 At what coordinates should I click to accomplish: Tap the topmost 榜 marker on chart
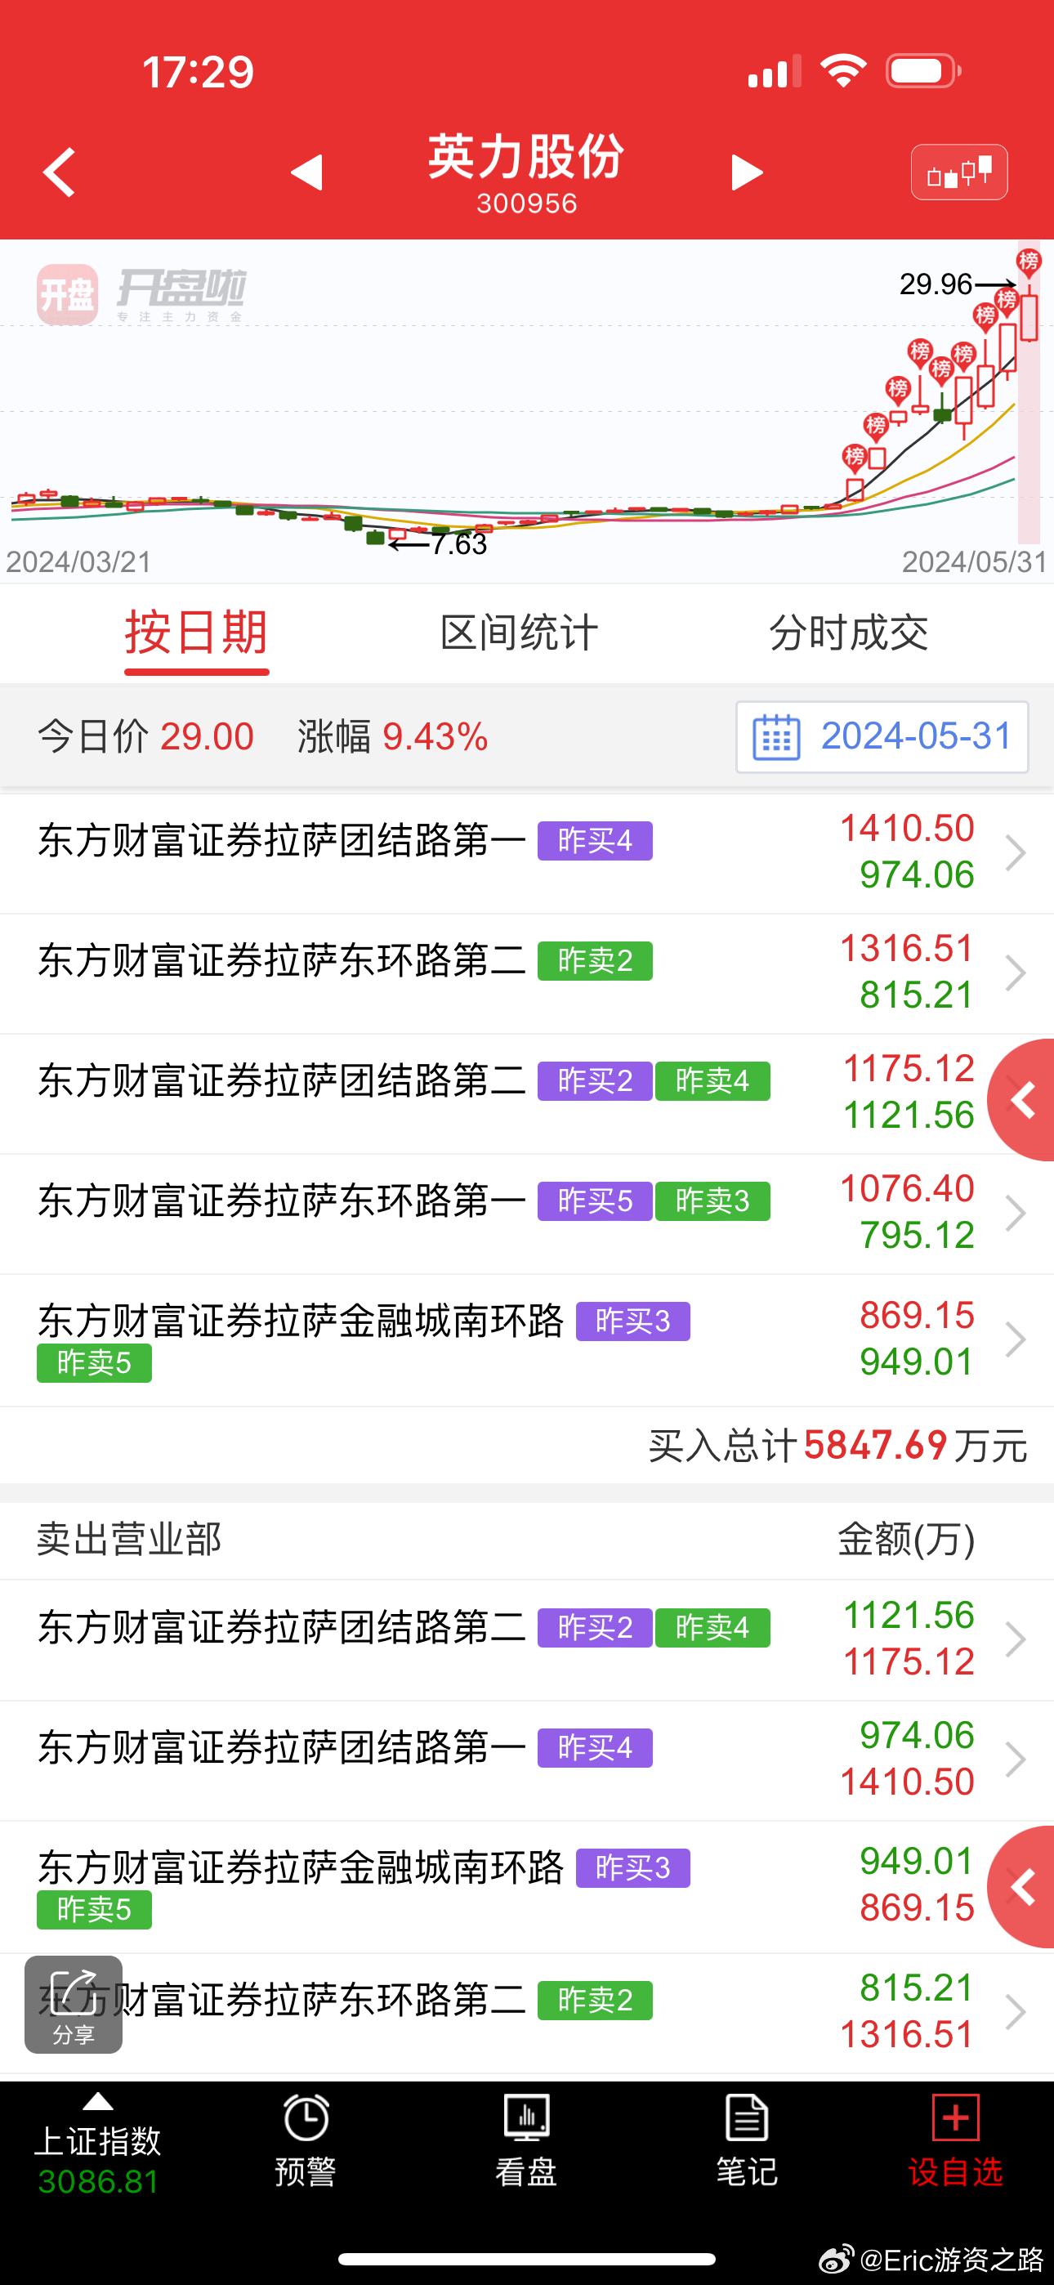coord(1029,262)
